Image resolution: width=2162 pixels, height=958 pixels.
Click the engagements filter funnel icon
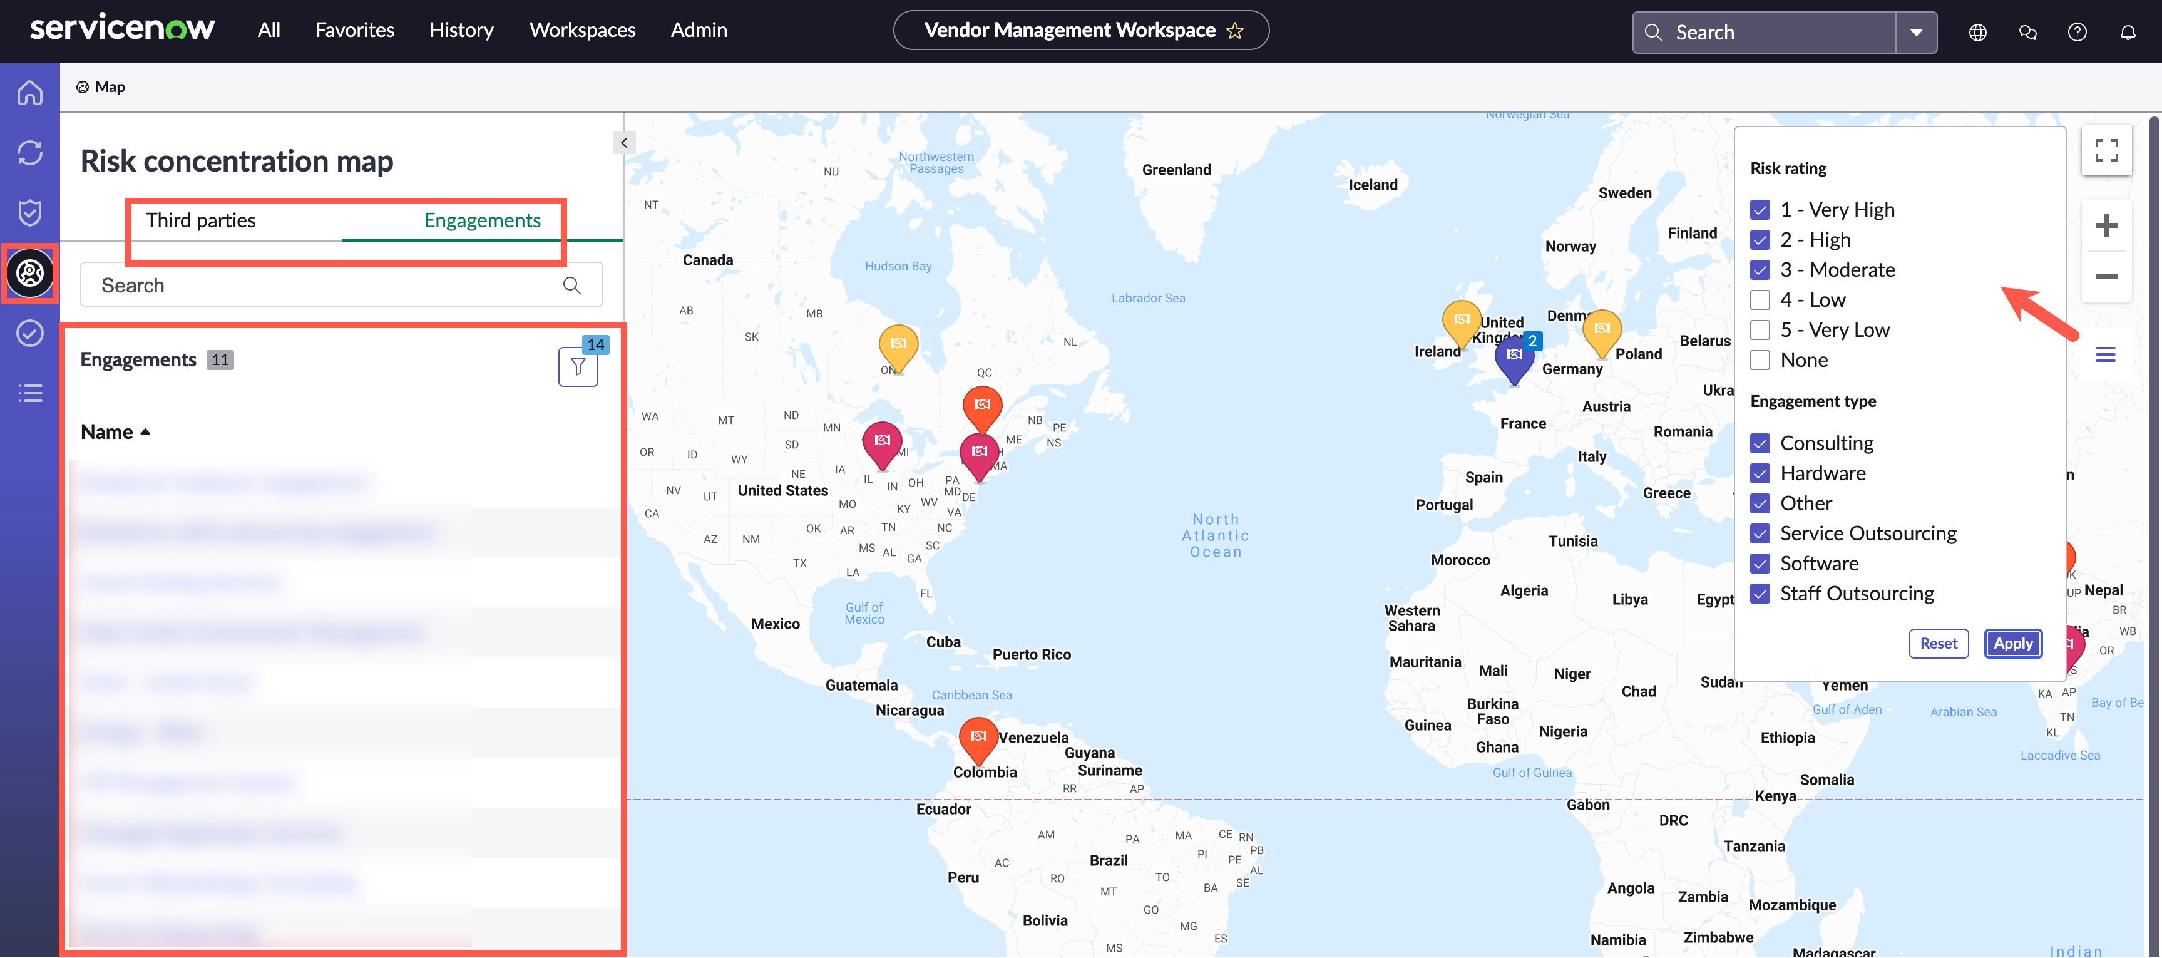click(x=578, y=367)
